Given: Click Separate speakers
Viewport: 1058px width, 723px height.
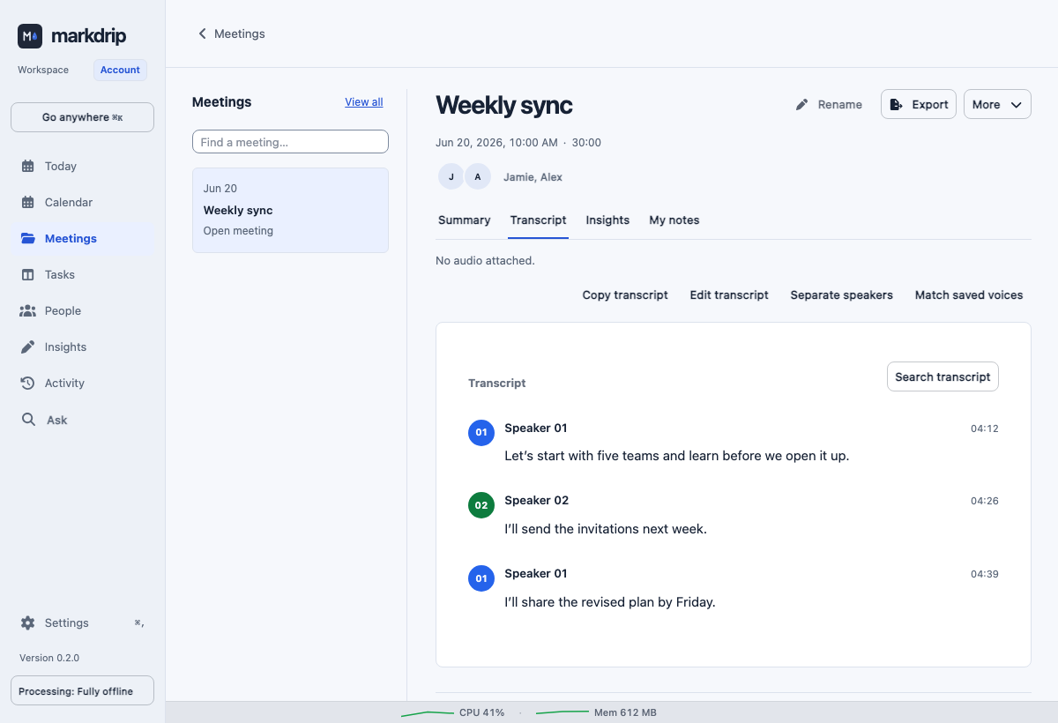Looking at the screenshot, I should coord(841,295).
